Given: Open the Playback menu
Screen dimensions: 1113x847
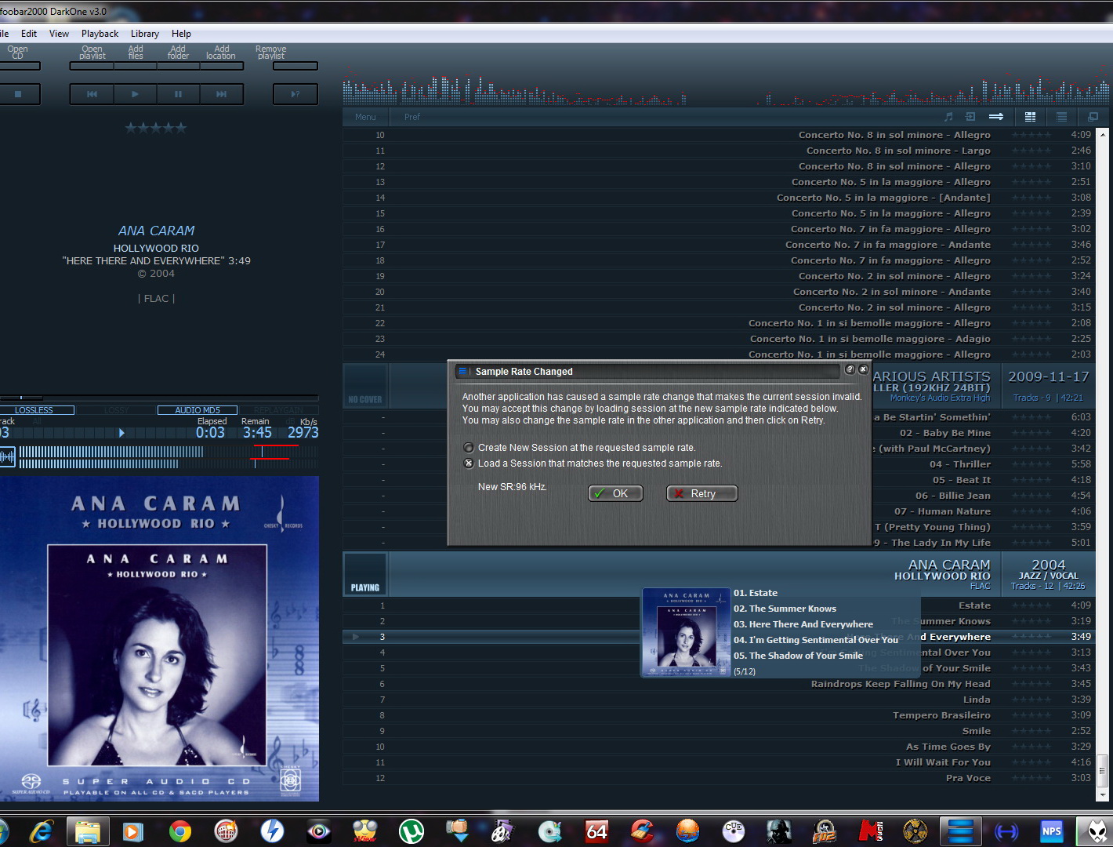Looking at the screenshot, I should 100,34.
